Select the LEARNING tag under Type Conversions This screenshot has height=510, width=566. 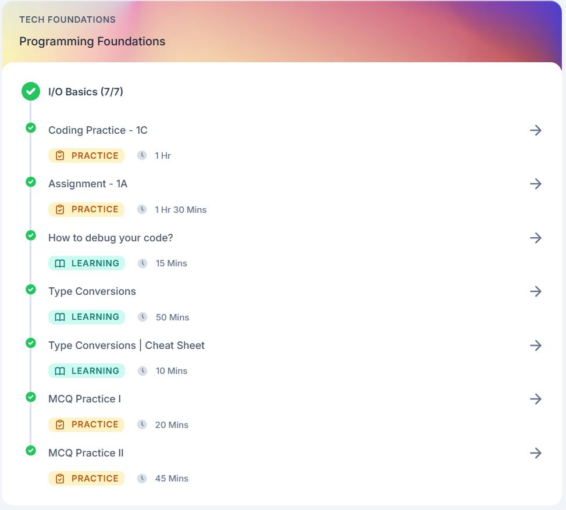click(x=87, y=317)
